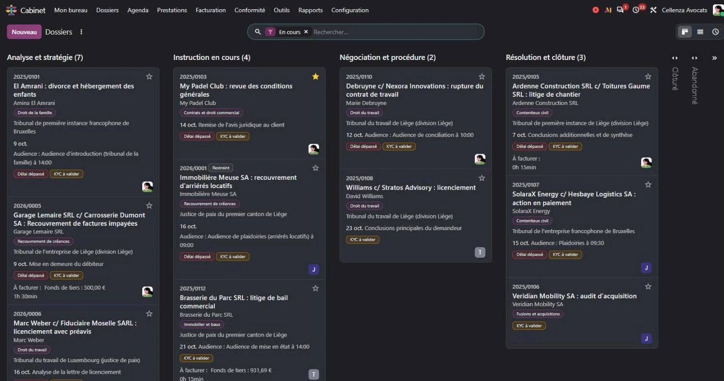Open the conversations icon with badge 1

pos(621,10)
